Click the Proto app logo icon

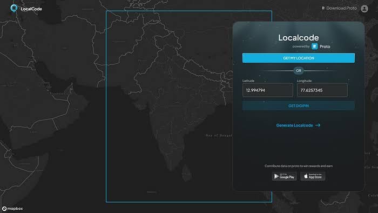[314, 46]
